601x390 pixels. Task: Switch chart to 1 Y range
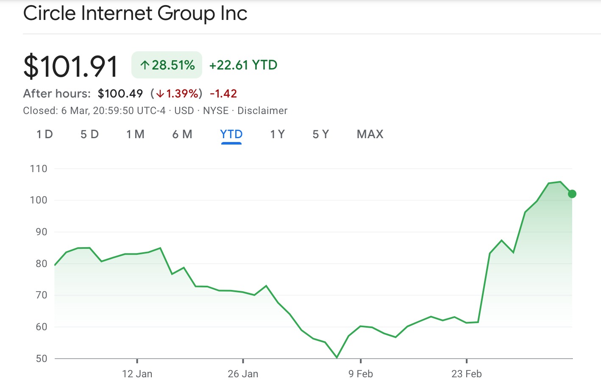tap(278, 134)
